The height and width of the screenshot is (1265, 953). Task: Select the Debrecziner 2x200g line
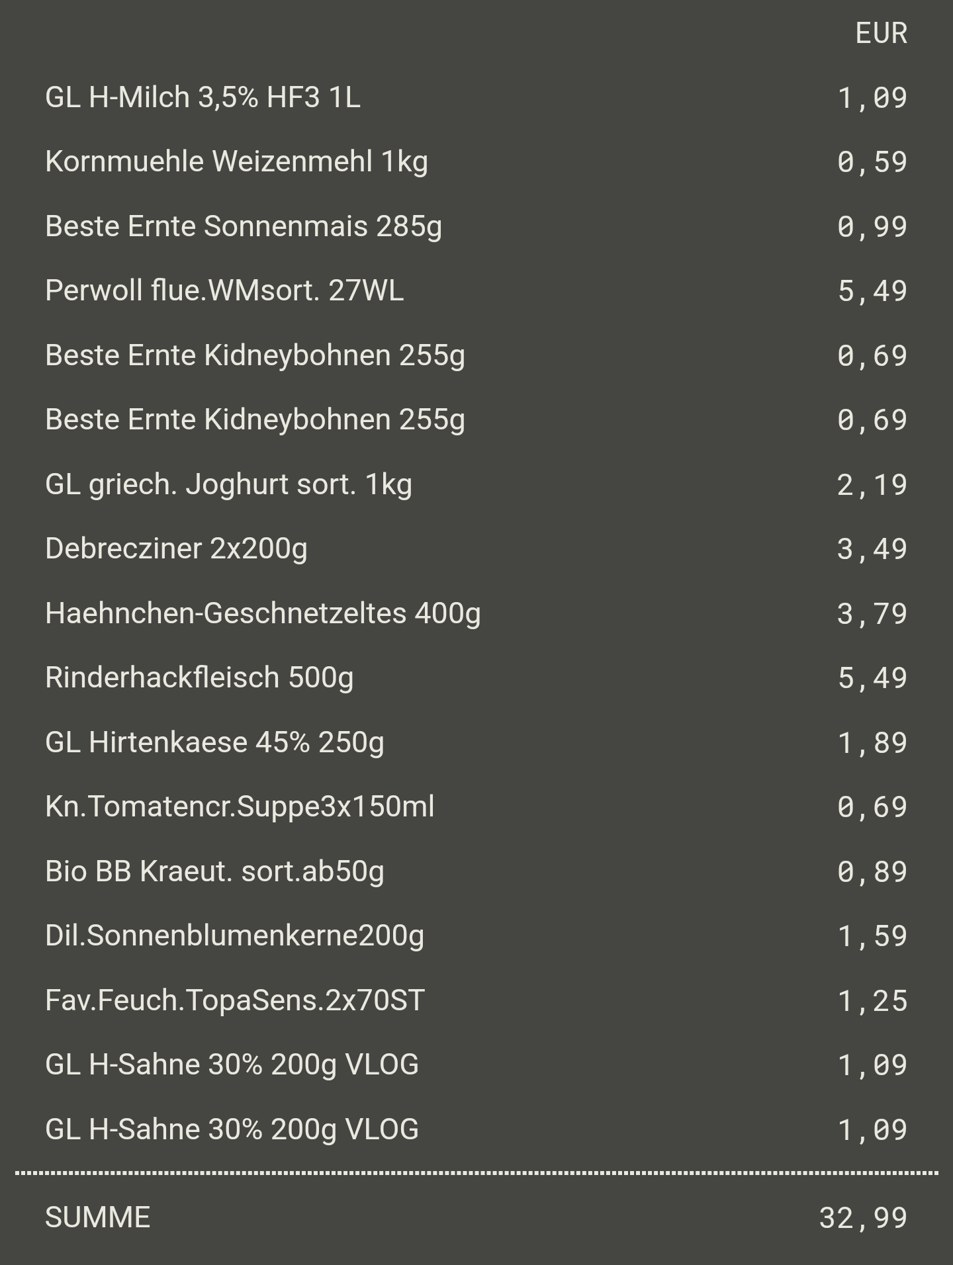176,549
